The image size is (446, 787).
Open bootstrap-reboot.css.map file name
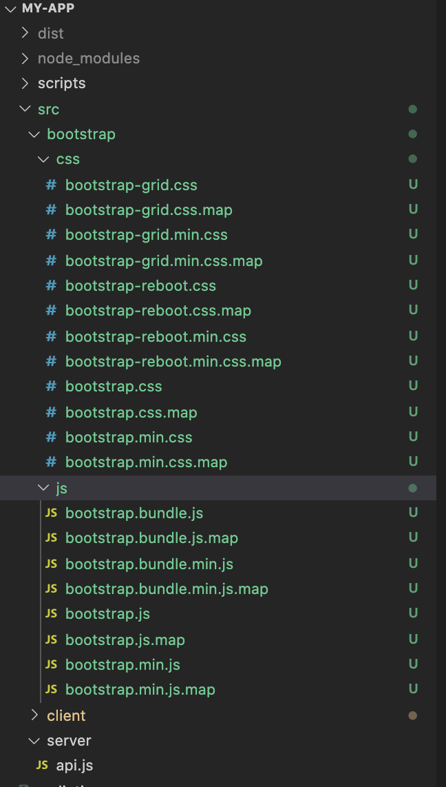point(158,311)
